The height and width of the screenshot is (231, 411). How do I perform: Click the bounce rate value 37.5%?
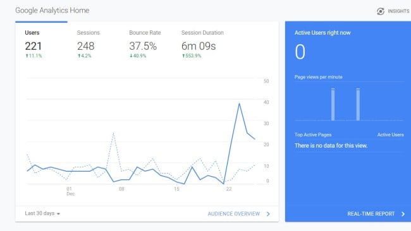click(143, 46)
